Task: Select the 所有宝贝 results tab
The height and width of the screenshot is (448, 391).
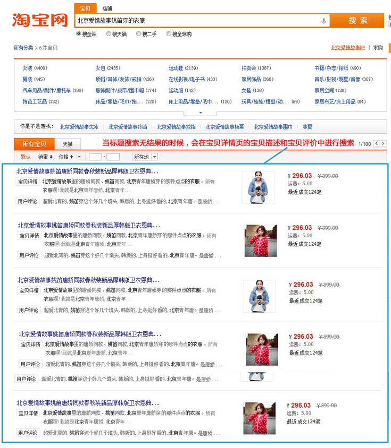Action: click(x=34, y=144)
